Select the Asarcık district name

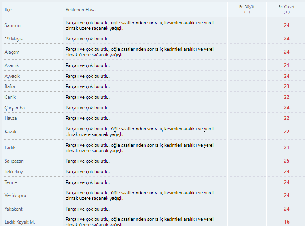tap(12, 65)
